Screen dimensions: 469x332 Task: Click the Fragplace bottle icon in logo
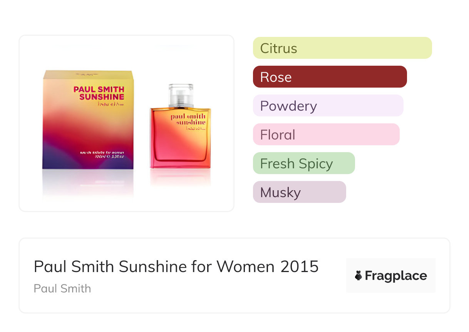(x=358, y=276)
